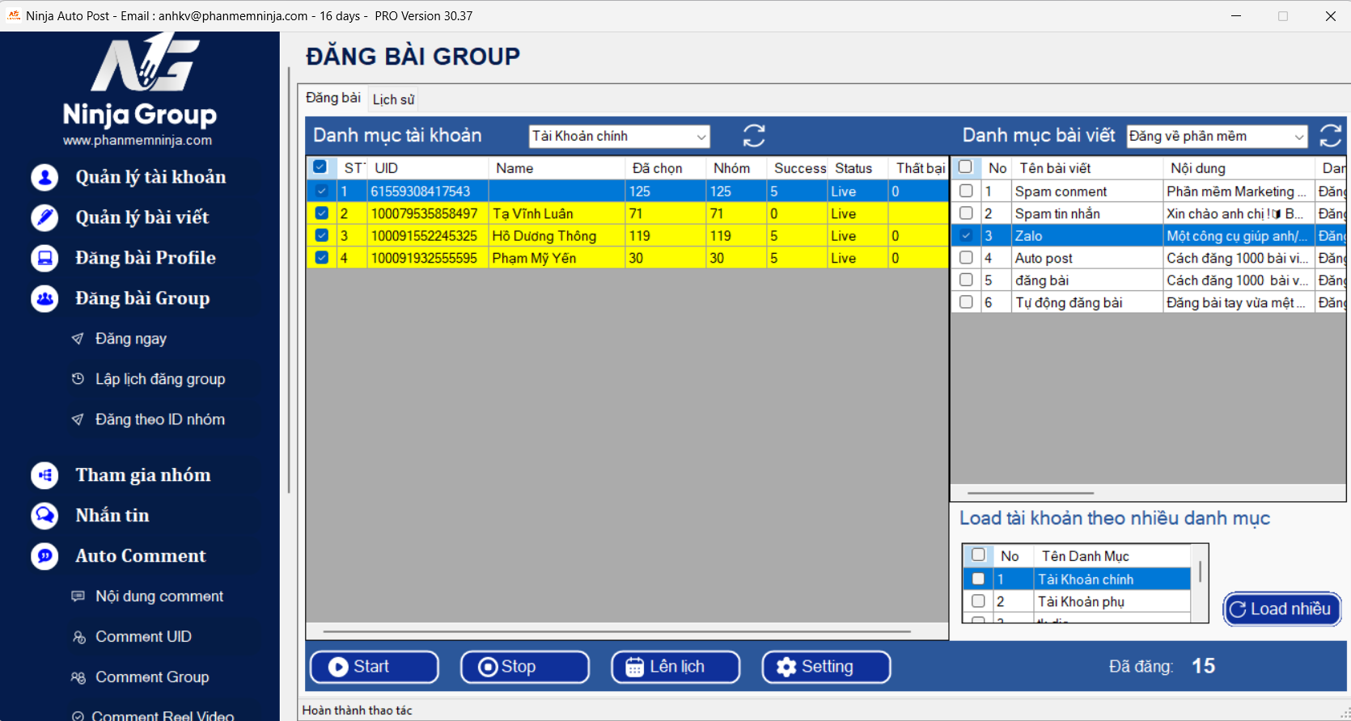Select the Spam tin nhắn post row
This screenshot has width=1351, height=721.
[1149, 213]
